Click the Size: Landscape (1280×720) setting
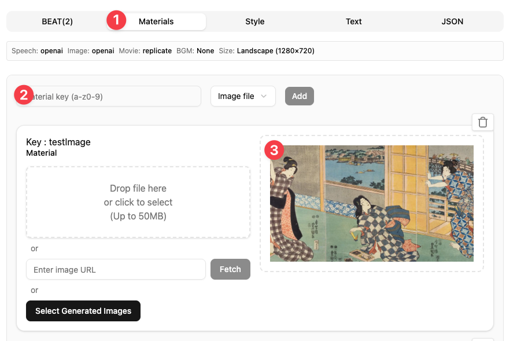 (x=267, y=51)
